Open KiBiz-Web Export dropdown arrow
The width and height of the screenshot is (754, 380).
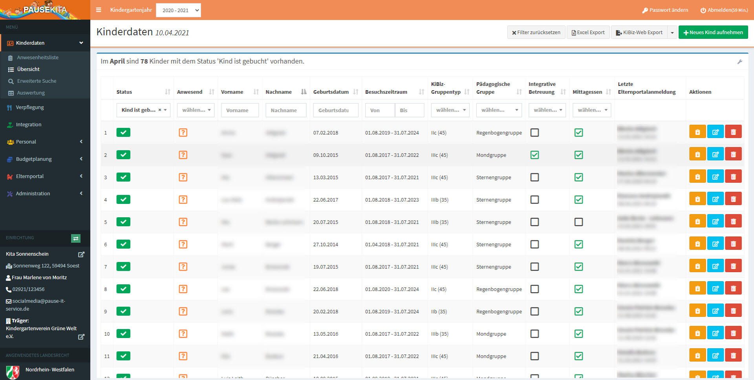tap(672, 33)
